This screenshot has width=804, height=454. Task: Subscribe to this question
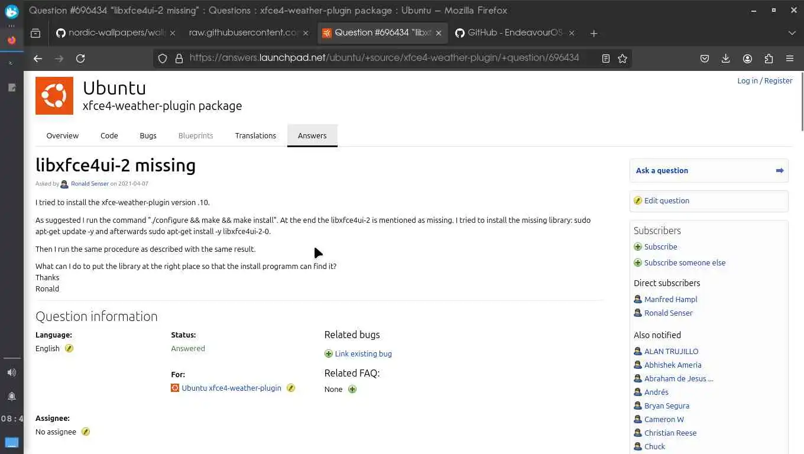click(660, 247)
